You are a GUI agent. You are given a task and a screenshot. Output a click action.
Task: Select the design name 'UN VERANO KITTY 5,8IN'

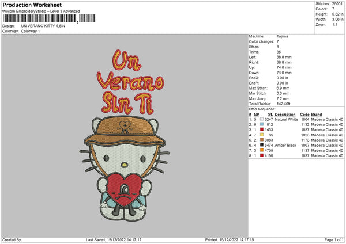(43, 26)
